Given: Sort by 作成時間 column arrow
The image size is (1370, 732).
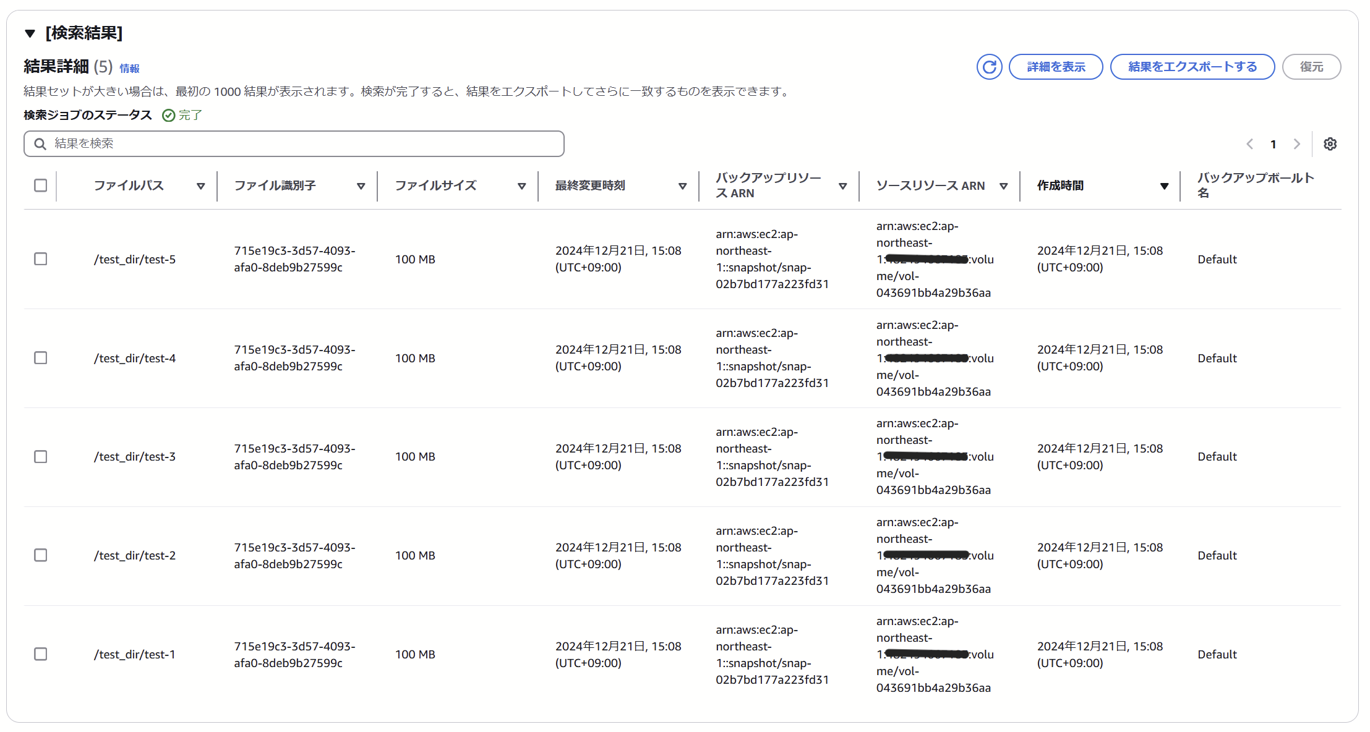Looking at the screenshot, I should click(x=1164, y=186).
